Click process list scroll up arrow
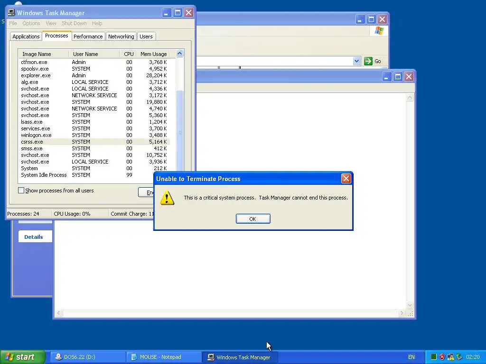This screenshot has height=364, width=486. (180, 54)
